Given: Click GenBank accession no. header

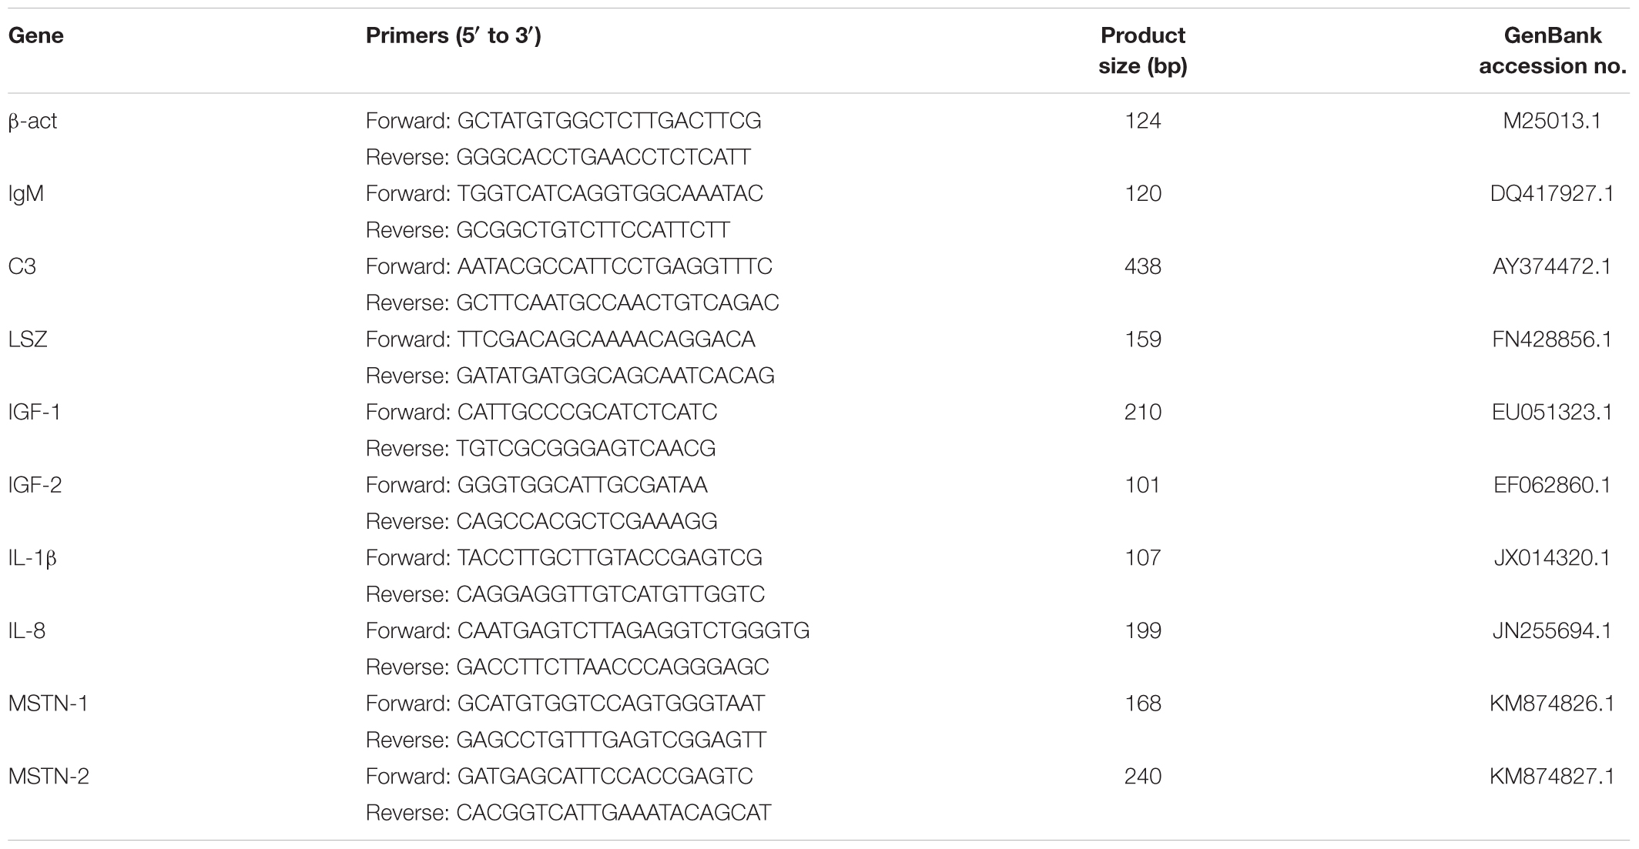Looking at the screenshot, I should click(x=1553, y=51).
